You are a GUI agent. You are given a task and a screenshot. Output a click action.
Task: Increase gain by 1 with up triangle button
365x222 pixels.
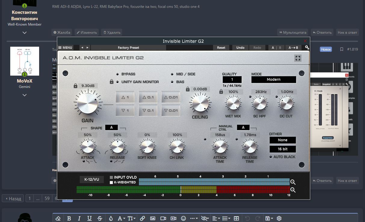[125, 97]
